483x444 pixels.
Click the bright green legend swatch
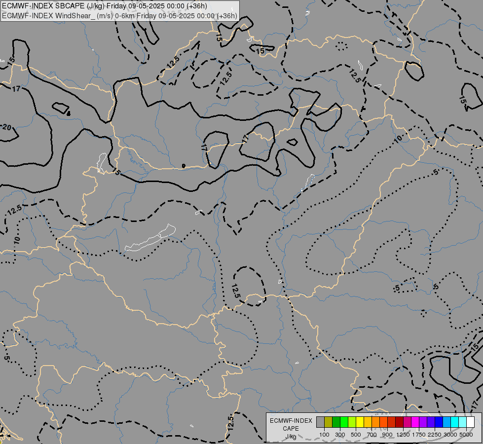(344, 422)
